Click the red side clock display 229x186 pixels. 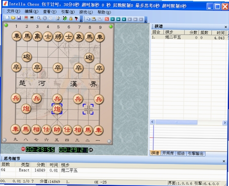click(40, 150)
